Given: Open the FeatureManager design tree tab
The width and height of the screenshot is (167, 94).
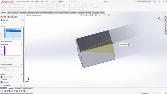Looking at the screenshot, I should 2,17.
